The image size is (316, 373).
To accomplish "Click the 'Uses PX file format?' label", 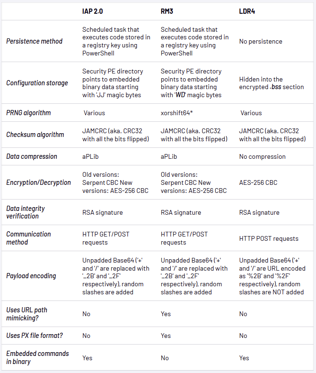I will 35,336.
